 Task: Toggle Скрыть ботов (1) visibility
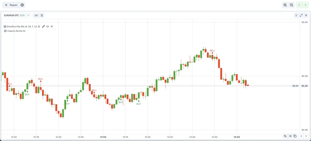click(x=15, y=31)
